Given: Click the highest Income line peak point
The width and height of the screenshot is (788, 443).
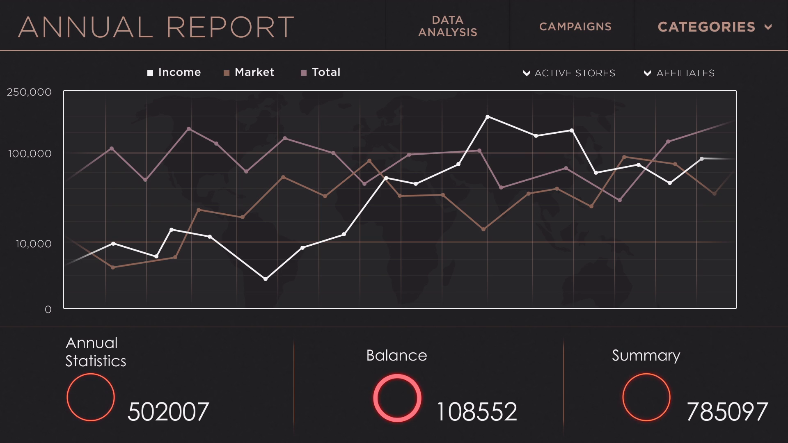Looking at the screenshot, I should click(488, 117).
